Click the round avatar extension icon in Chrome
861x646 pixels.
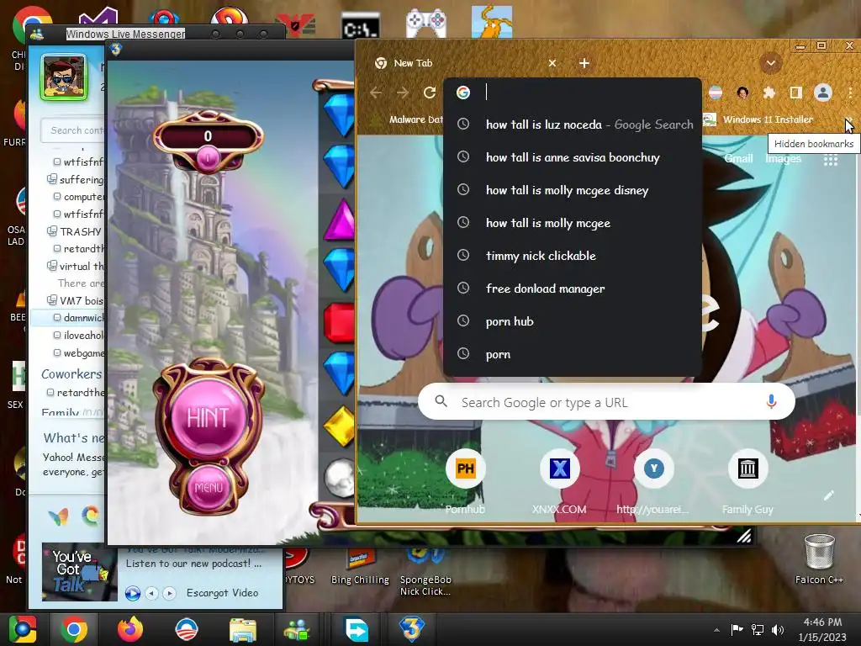point(742,93)
